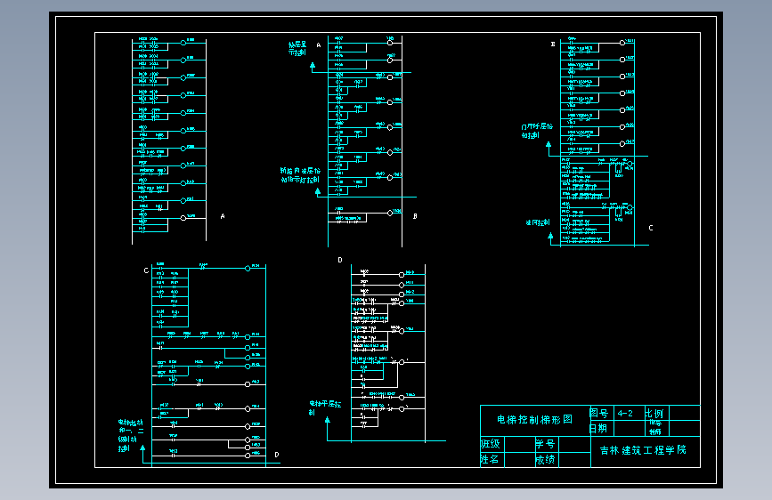Viewport: 772px width, 500px height.
Task: Click the "门厅呼层信号控制" section label
Action: tap(537, 131)
